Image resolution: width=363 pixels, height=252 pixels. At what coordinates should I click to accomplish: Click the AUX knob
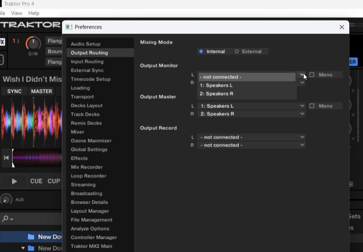[x=6, y=199]
